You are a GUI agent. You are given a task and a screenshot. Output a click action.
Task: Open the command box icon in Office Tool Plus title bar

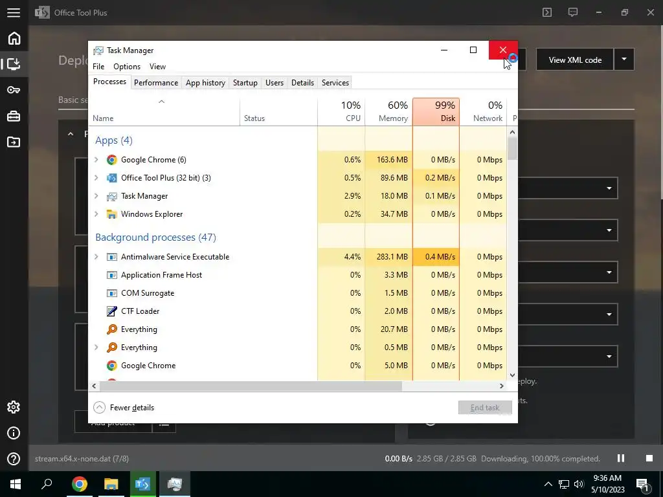[x=547, y=12]
